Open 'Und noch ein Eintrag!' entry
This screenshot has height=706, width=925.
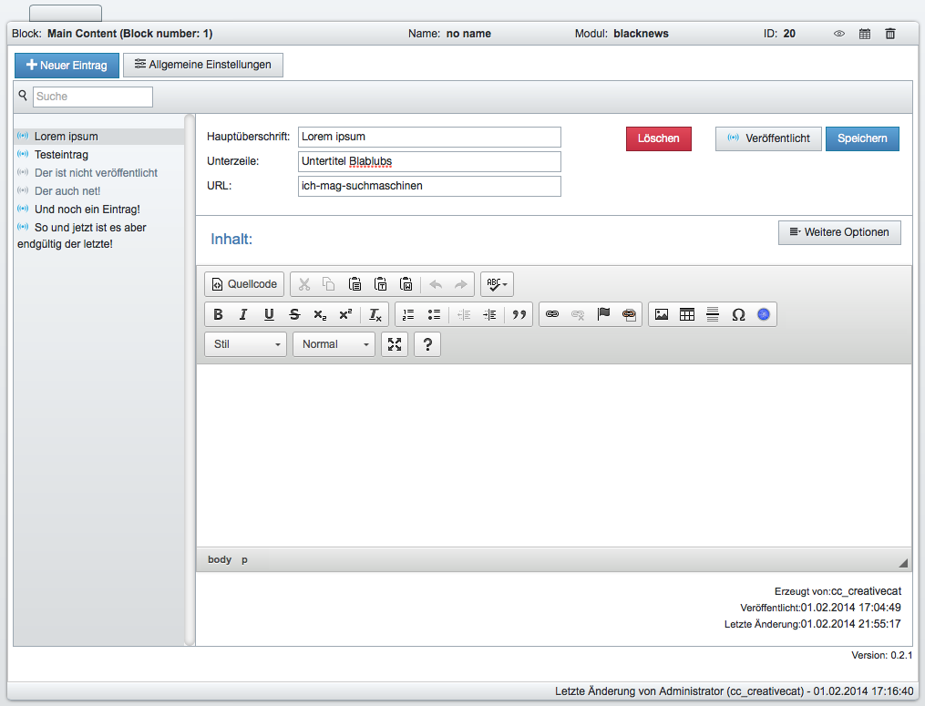click(87, 210)
